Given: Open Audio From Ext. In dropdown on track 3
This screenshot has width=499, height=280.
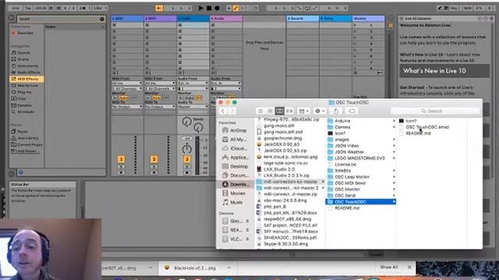Looking at the screenshot, I should (x=193, y=83).
